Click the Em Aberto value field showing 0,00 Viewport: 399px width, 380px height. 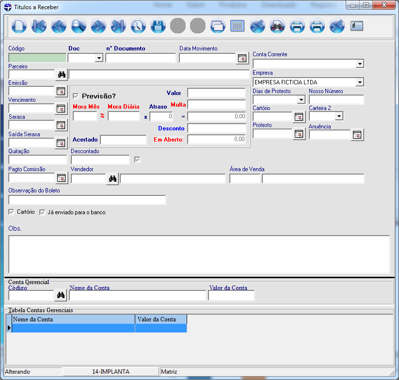click(x=217, y=140)
